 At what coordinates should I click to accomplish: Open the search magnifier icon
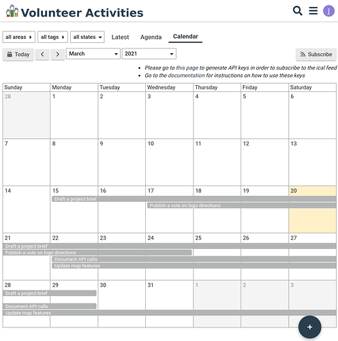[298, 11]
